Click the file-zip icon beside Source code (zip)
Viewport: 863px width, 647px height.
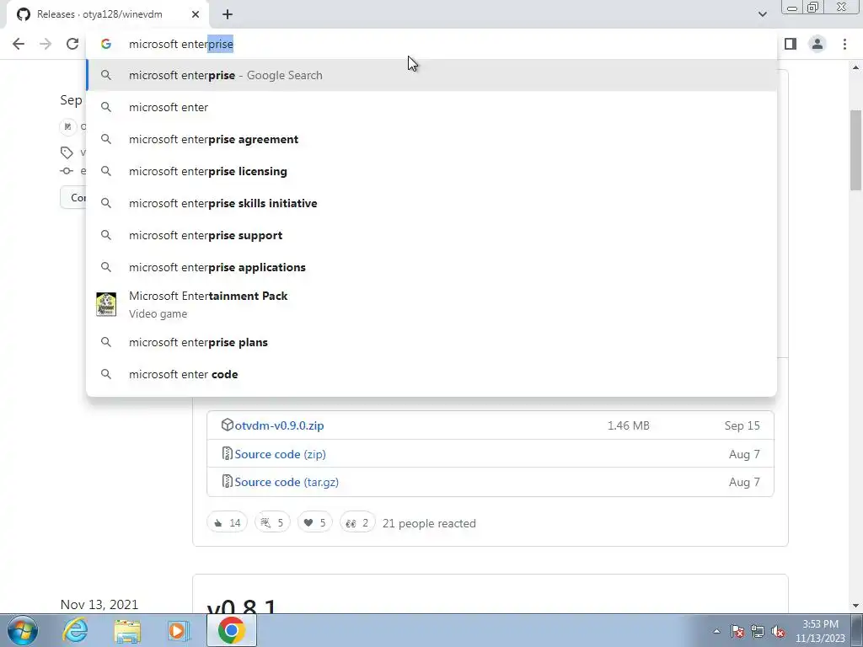pos(228,453)
